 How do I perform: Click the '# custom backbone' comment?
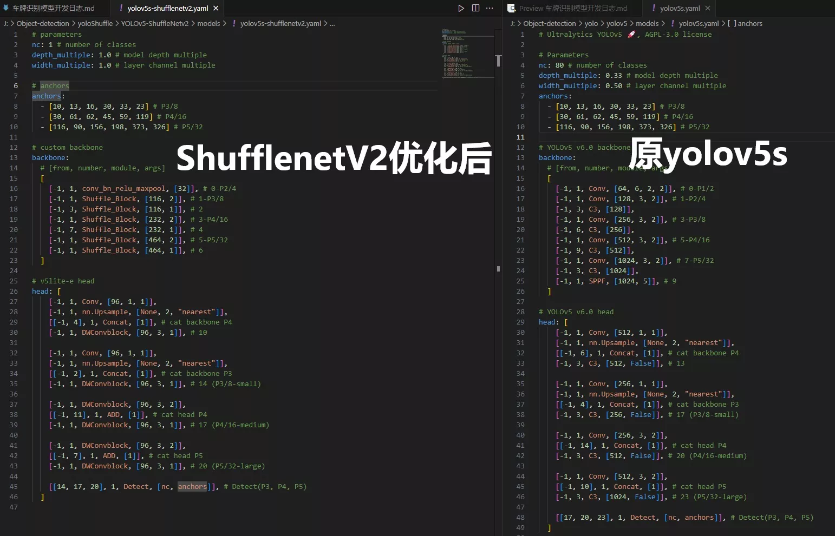click(67, 147)
